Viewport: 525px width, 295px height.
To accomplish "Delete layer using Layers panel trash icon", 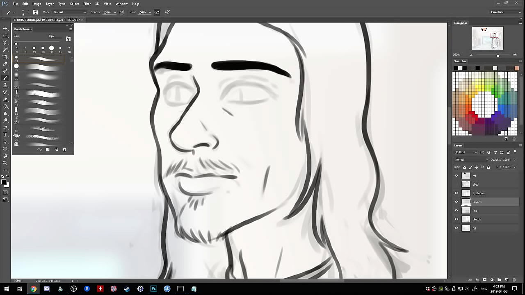I will coord(514,280).
